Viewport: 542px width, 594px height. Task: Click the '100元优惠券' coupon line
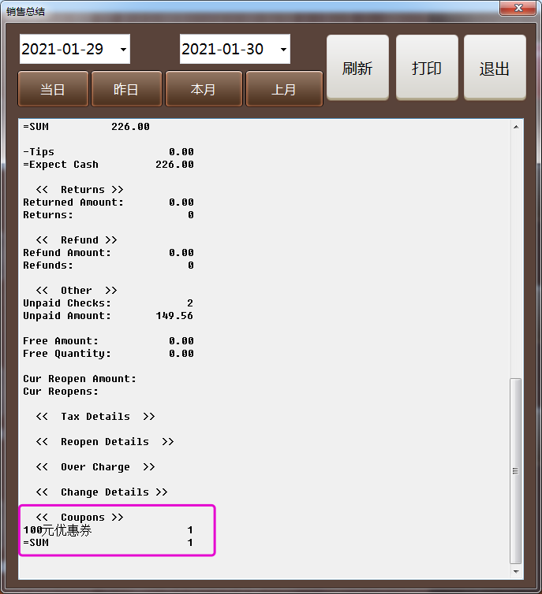108,530
